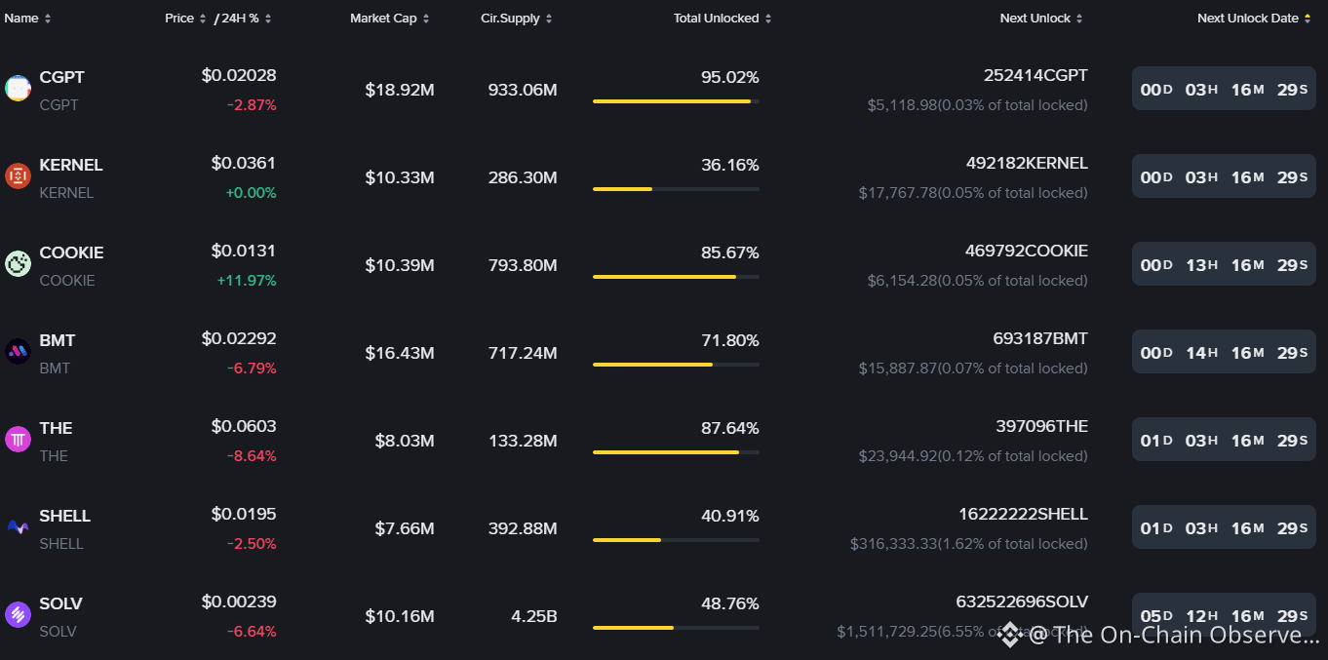Click the CGPT 95.02% unlocked progress bar
The image size is (1328, 660).
pyautogui.click(x=676, y=101)
